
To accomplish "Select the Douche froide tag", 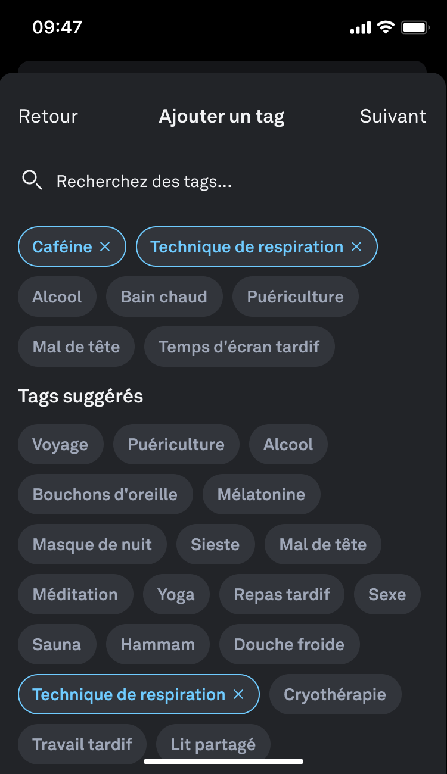I will 289,644.
